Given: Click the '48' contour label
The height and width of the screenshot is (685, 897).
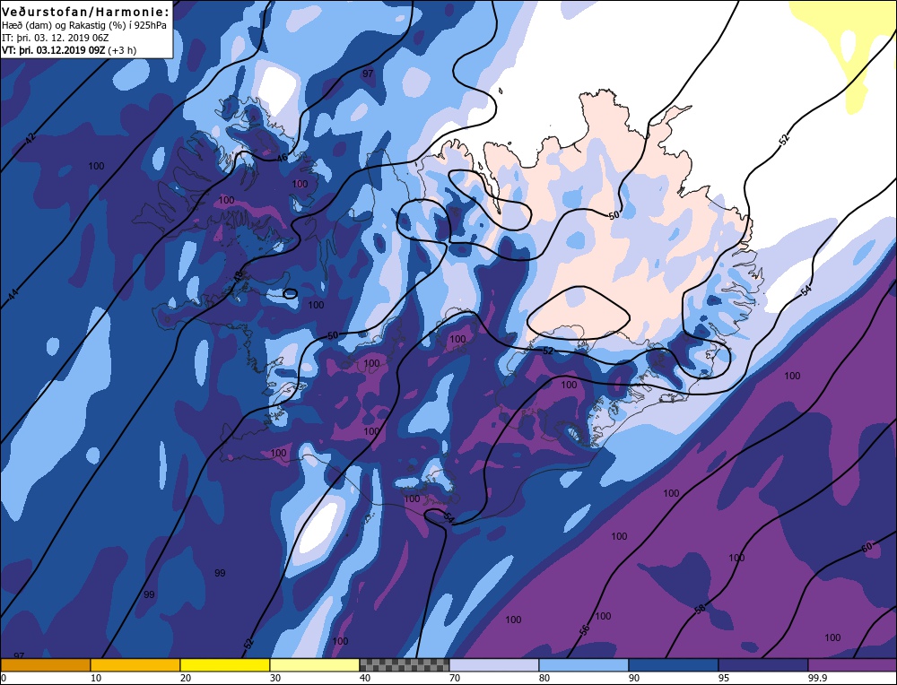Looking at the screenshot, I should (x=239, y=277).
